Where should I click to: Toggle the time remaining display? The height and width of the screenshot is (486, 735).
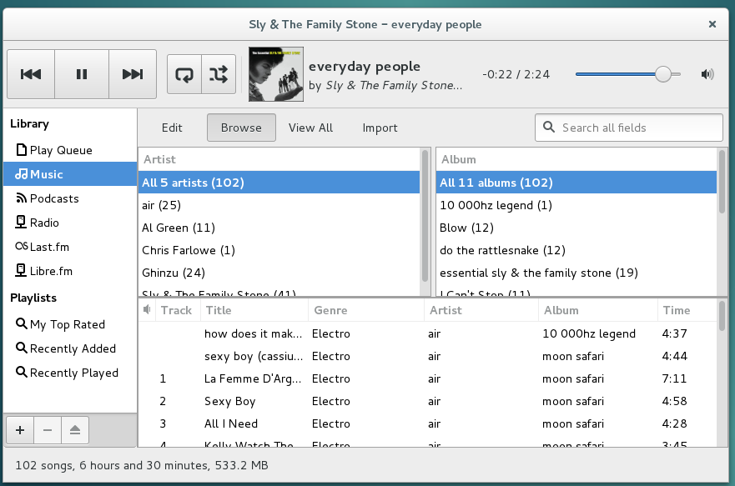click(516, 74)
